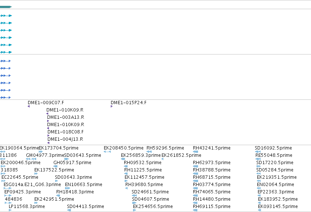Image resolution: width=311 pixels, height=212 pixels.
Task: Click the EK093145.5prime label
Action: point(278,207)
